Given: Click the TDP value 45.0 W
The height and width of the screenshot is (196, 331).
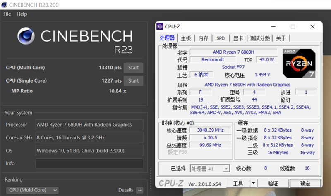Looking at the screenshot, I should [266, 59].
